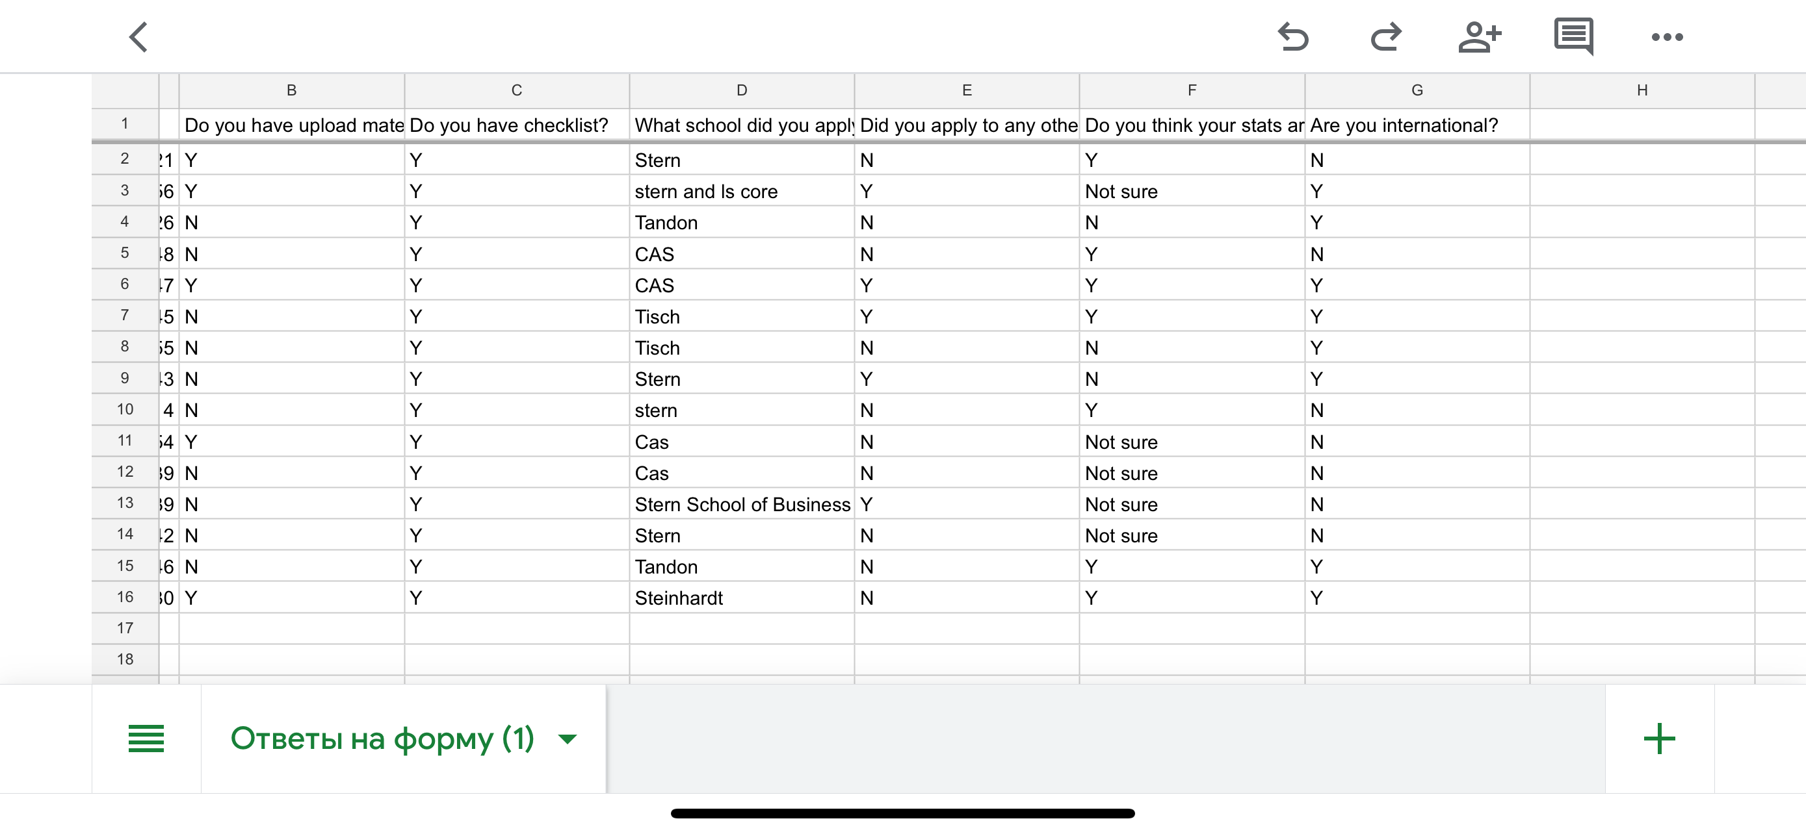Click the 'stern and ls core' cell
Image resolution: width=1806 pixels, height=834 pixels.
click(741, 192)
